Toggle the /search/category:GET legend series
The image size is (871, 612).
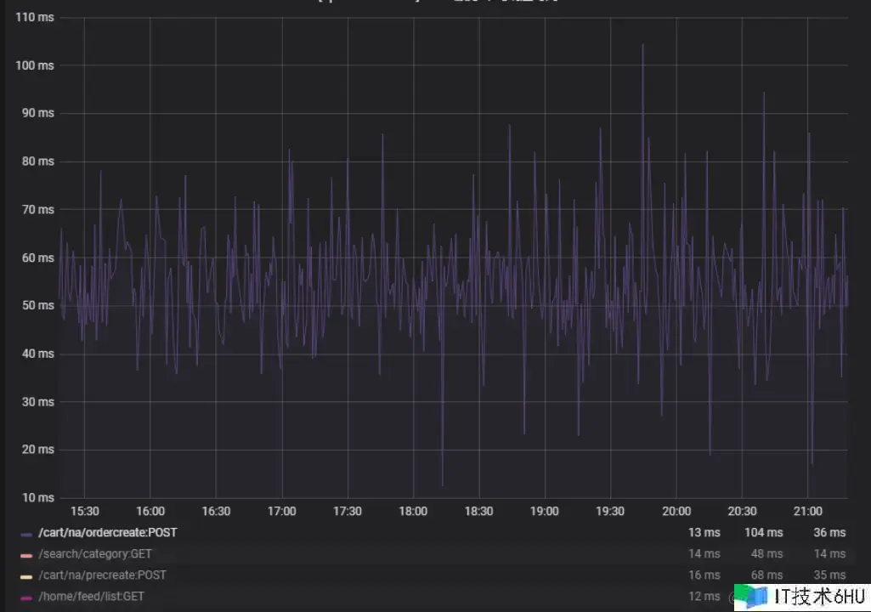pos(95,554)
